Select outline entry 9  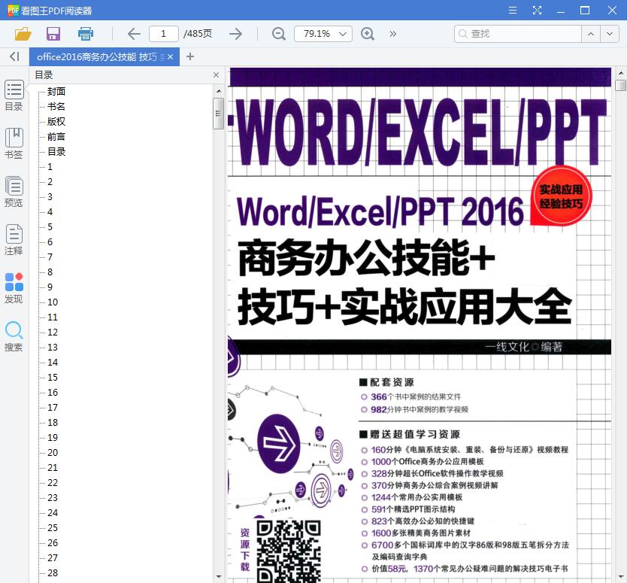[50, 287]
